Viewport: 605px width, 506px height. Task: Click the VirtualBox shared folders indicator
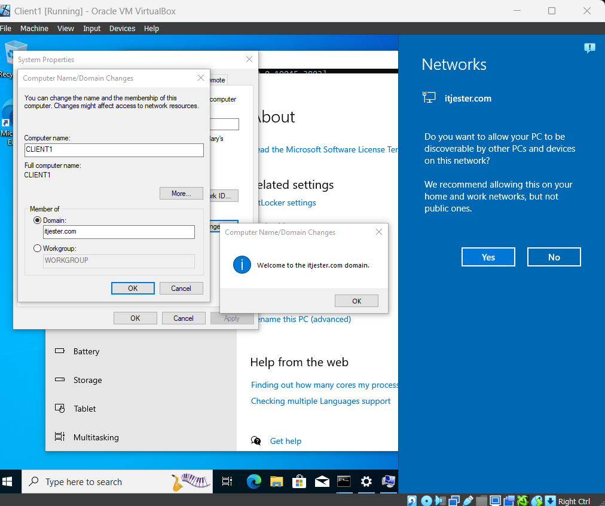[481, 501]
